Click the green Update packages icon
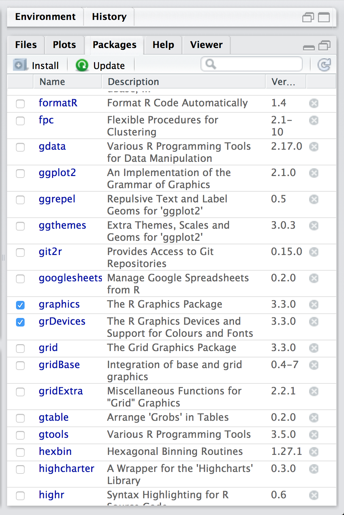The image size is (344, 515). pyautogui.click(x=82, y=65)
